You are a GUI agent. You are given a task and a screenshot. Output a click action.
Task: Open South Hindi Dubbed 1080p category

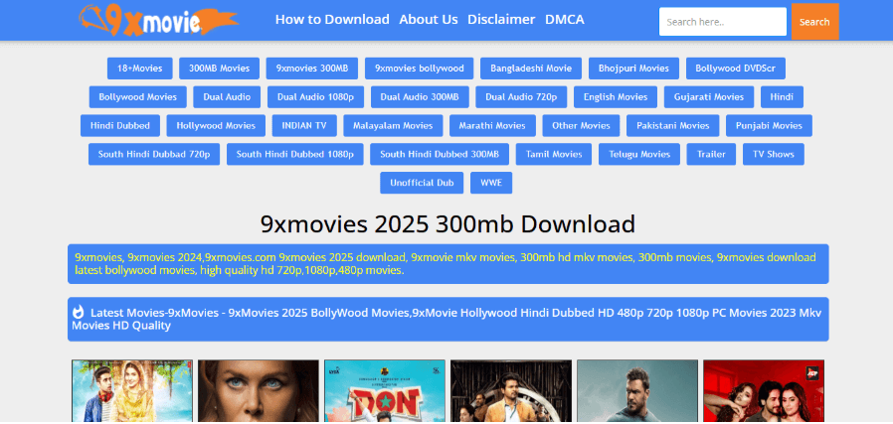point(295,154)
